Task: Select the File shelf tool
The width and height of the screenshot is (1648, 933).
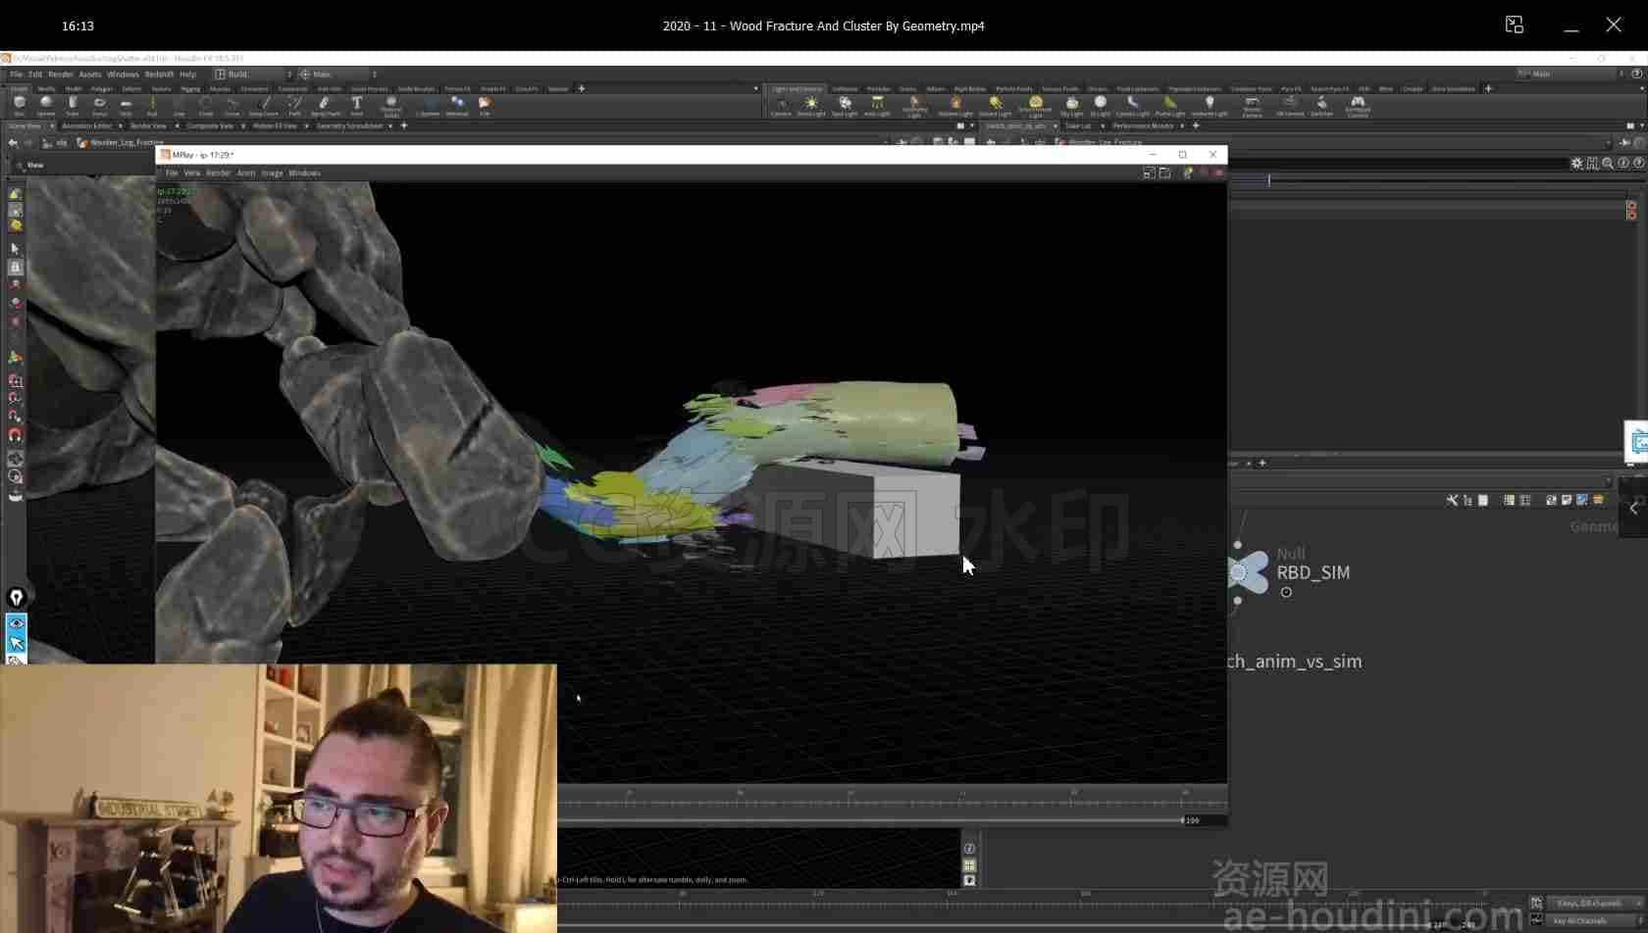Action: [x=485, y=105]
